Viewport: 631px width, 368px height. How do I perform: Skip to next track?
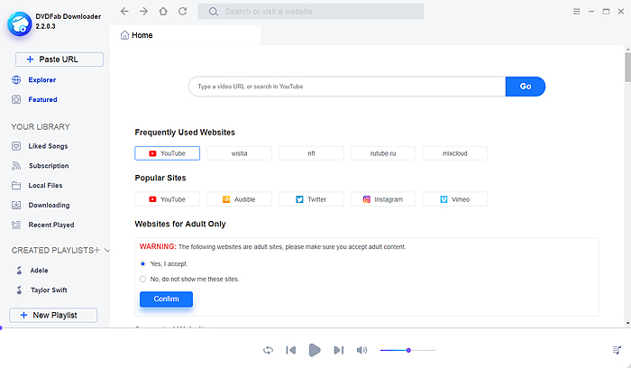click(x=339, y=350)
